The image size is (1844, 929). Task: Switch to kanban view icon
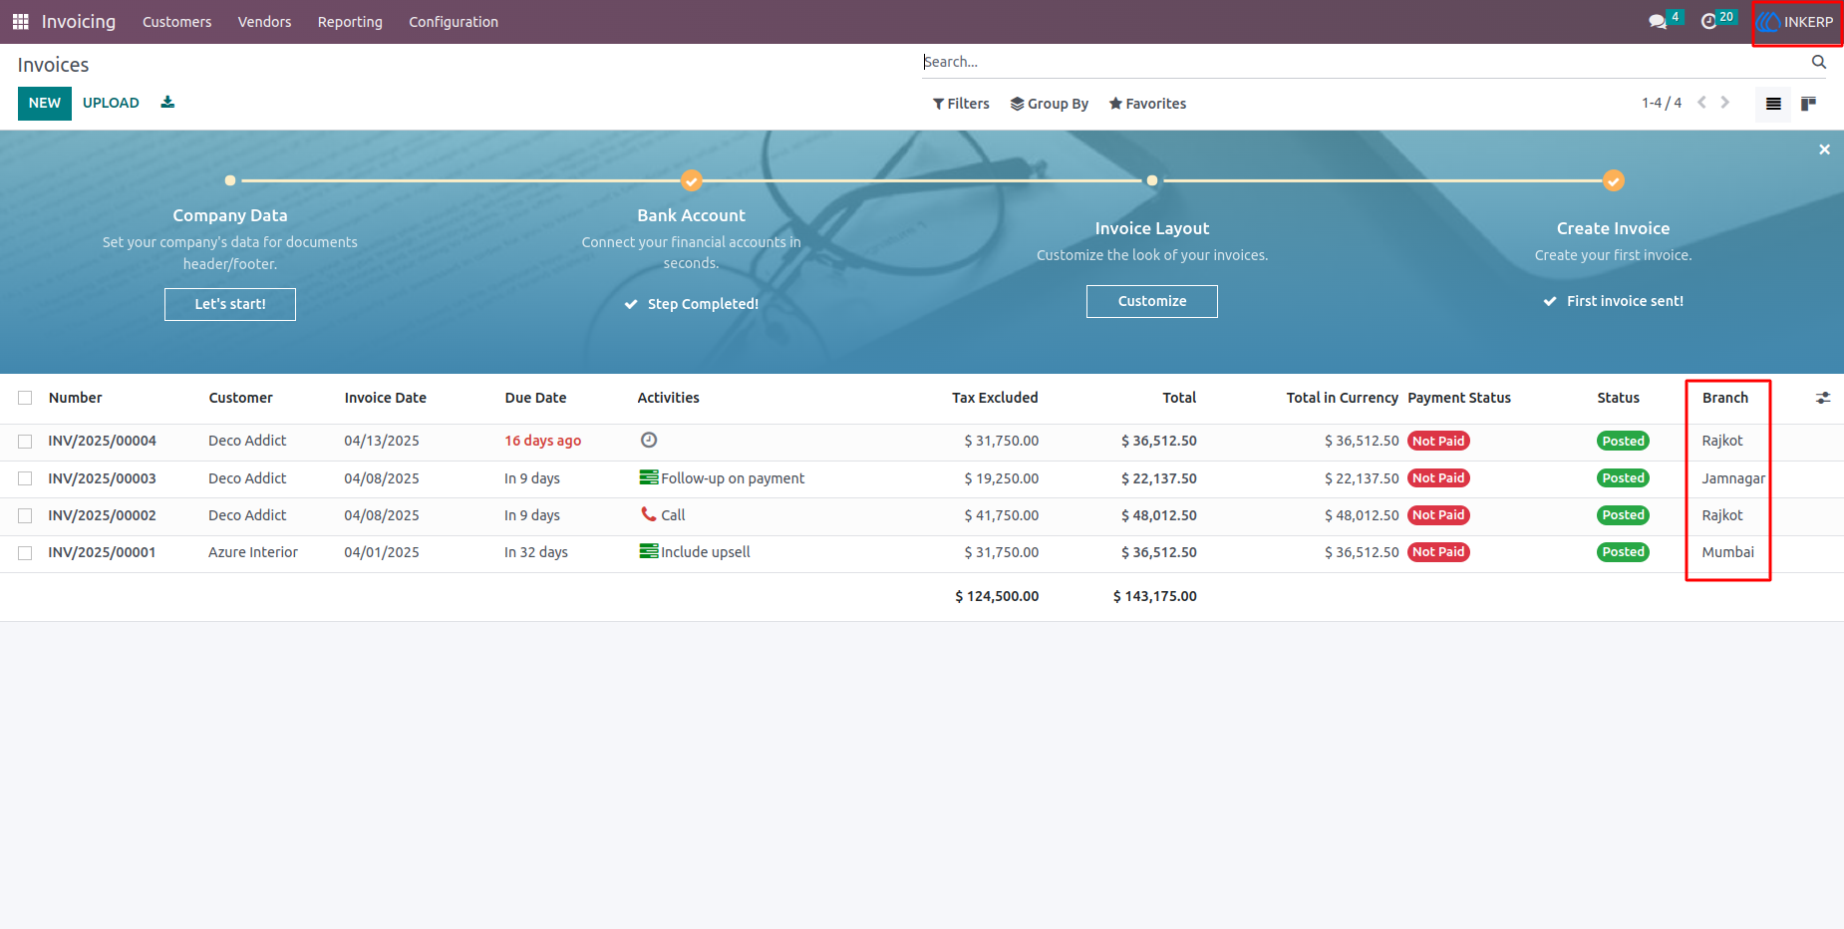pos(1808,104)
